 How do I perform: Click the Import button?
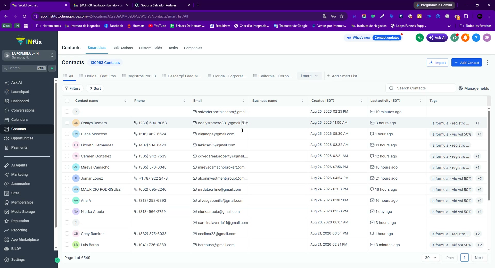pyautogui.click(x=438, y=63)
